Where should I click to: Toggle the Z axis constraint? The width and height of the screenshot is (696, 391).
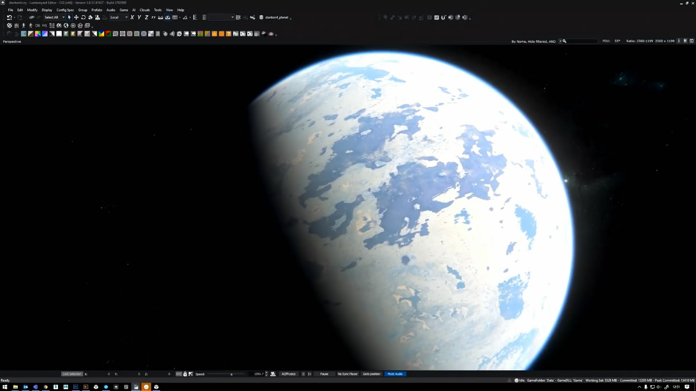(x=146, y=17)
